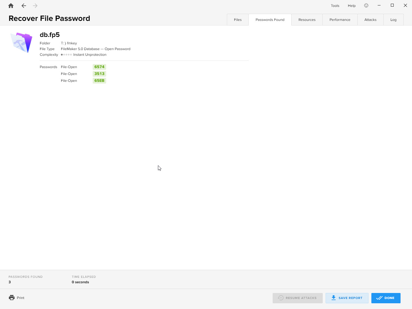Click the home icon in the top toolbar
412x309 pixels.
point(11,5)
